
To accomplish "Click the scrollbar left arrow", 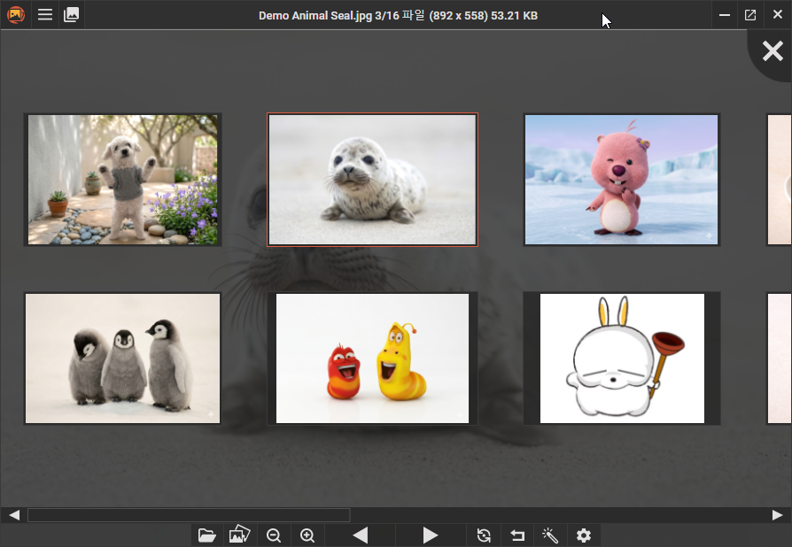I will [x=14, y=515].
